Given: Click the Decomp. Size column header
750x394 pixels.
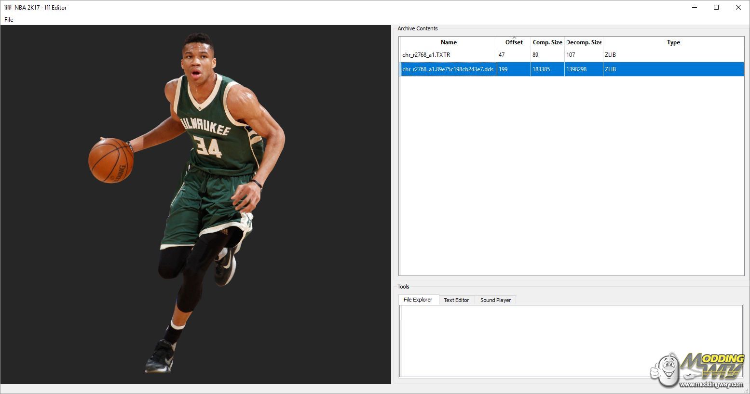Looking at the screenshot, I should (584, 42).
